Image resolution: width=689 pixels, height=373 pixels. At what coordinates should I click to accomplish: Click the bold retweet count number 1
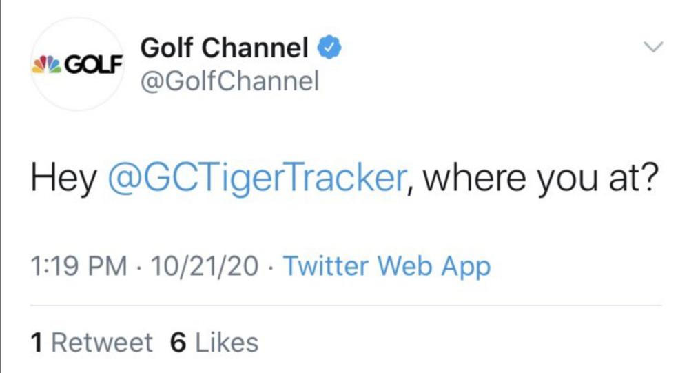(x=39, y=343)
